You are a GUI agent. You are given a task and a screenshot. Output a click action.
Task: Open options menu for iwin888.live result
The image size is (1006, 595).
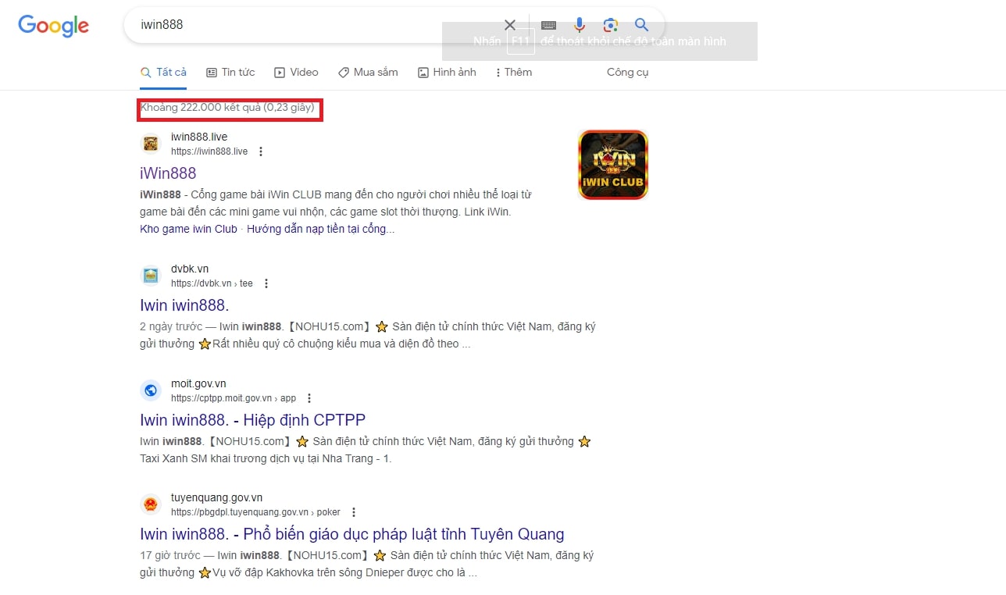(261, 151)
